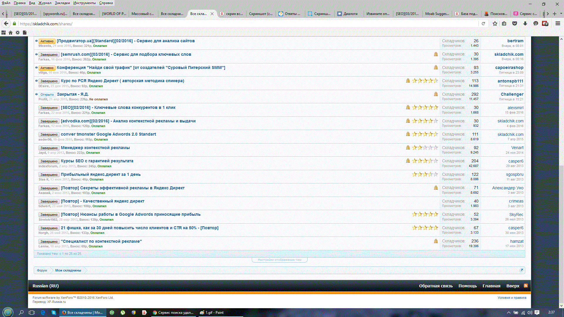Image resolution: width=564 pixels, height=317 pixels.
Task: Click the unread dot beside Продвигатор.ua thread
Action: 36,41
